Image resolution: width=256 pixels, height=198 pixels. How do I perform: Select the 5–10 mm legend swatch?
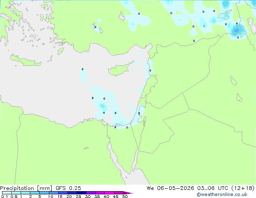(44, 193)
